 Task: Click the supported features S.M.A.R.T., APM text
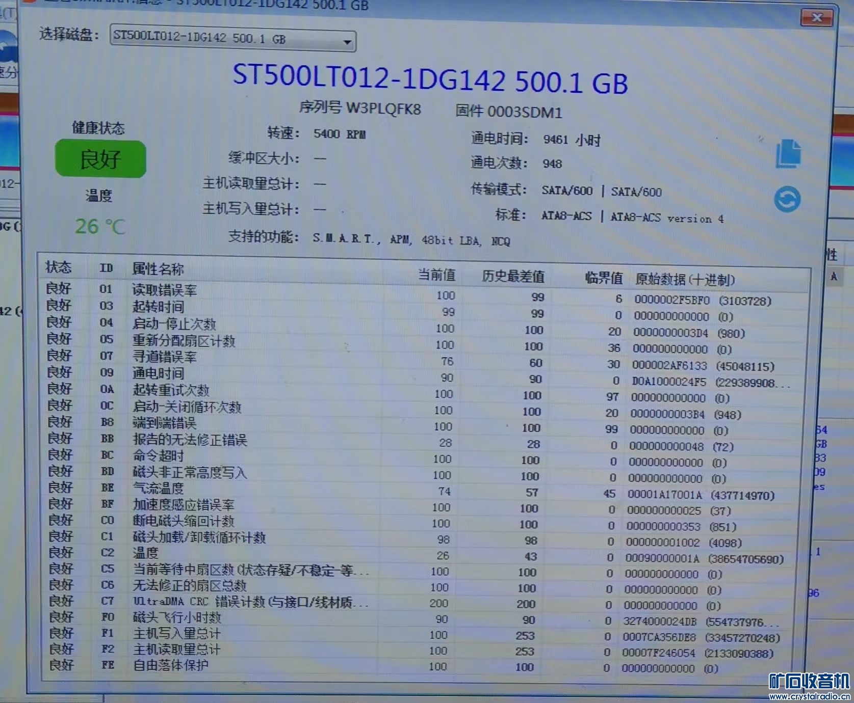coord(411,239)
